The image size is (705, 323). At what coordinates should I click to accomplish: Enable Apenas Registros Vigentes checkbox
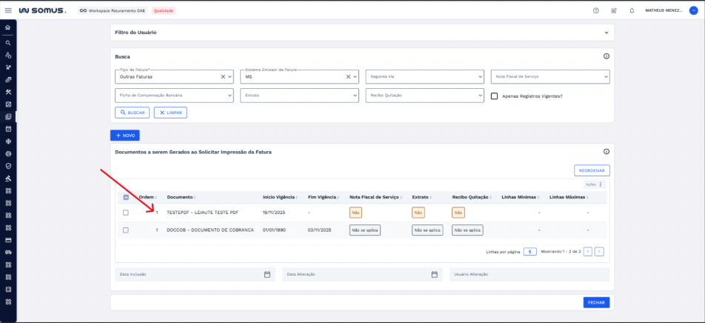[495, 96]
